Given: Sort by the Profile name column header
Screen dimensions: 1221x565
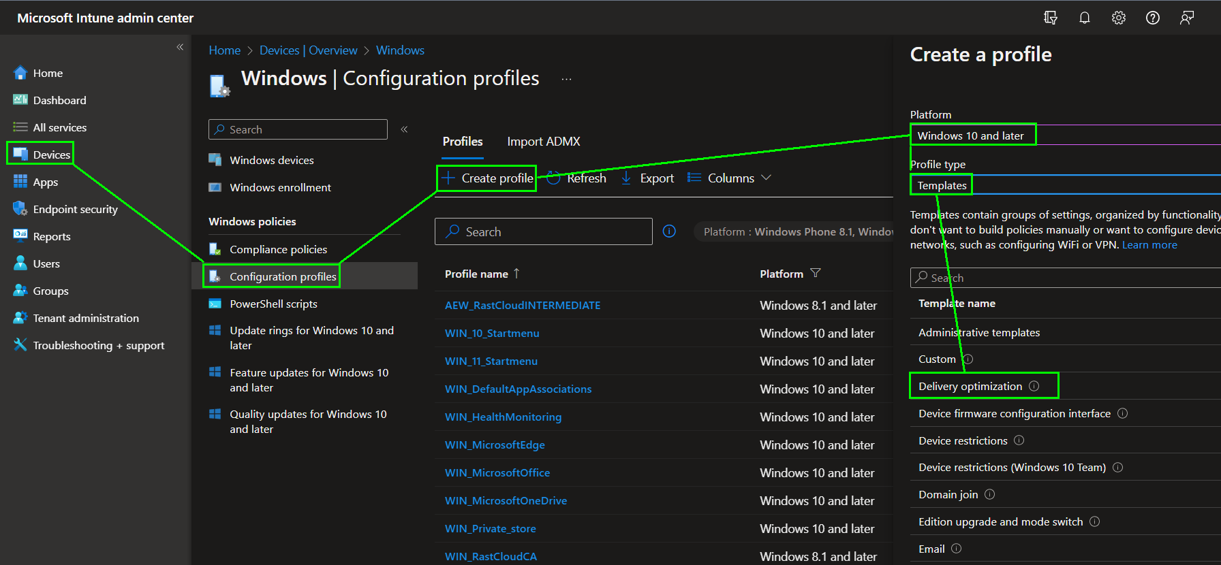Looking at the screenshot, I should pos(476,274).
